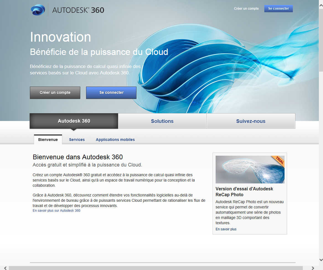Click En savoir plus under ReCap Photo
Viewport: 323px width, 270px height.
pyautogui.click(x=226, y=229)
